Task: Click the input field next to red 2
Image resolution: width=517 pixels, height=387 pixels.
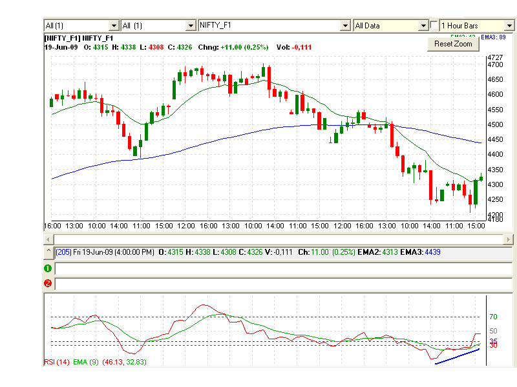Action: tap(284, 284)
